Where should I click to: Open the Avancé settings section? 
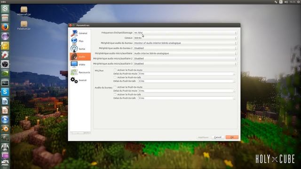(80, 80)
